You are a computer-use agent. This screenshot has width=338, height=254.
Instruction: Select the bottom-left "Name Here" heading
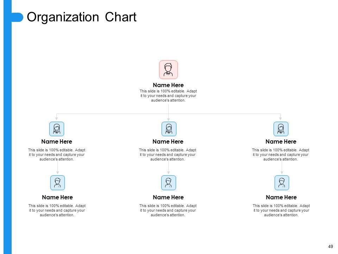tap(57, 197)
